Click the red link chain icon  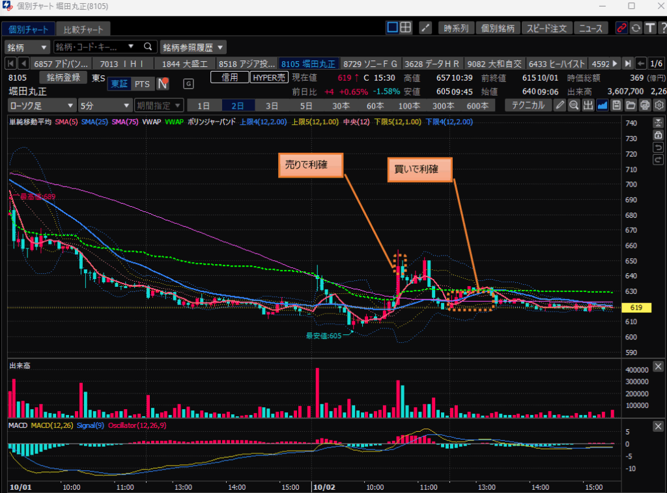(x=622, y=28)
